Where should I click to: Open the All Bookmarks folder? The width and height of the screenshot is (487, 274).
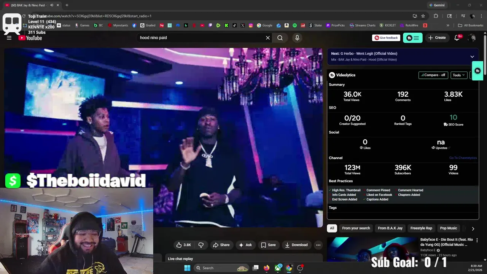click(471, 25)
